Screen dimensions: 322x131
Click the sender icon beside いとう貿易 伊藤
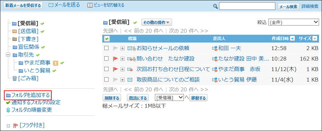pyautogui.click(x=214, y=80)
